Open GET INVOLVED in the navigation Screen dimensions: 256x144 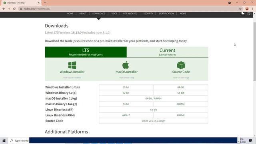[130, 14]
